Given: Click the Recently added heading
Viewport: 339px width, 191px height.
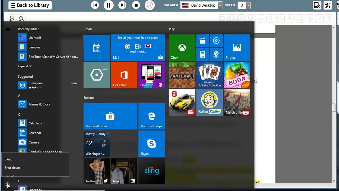Looking at the screenshot, I should [x=29, y=29].
